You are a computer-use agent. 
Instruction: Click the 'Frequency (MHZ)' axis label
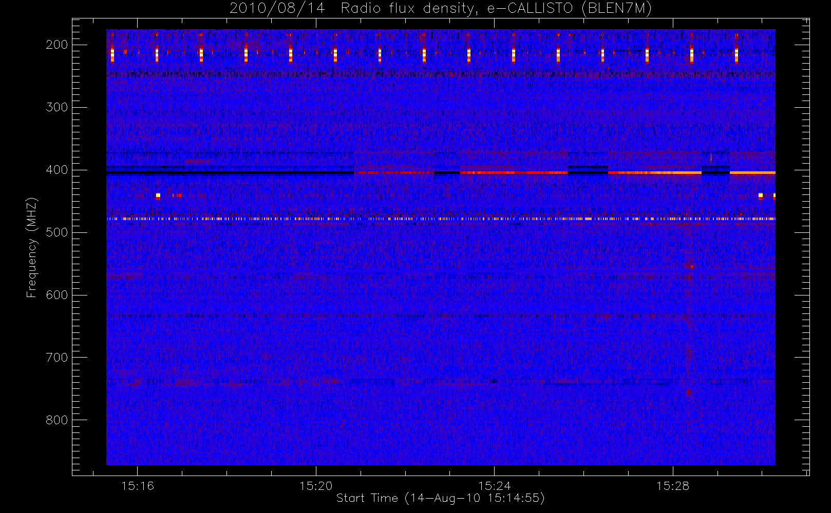point(32,247)
